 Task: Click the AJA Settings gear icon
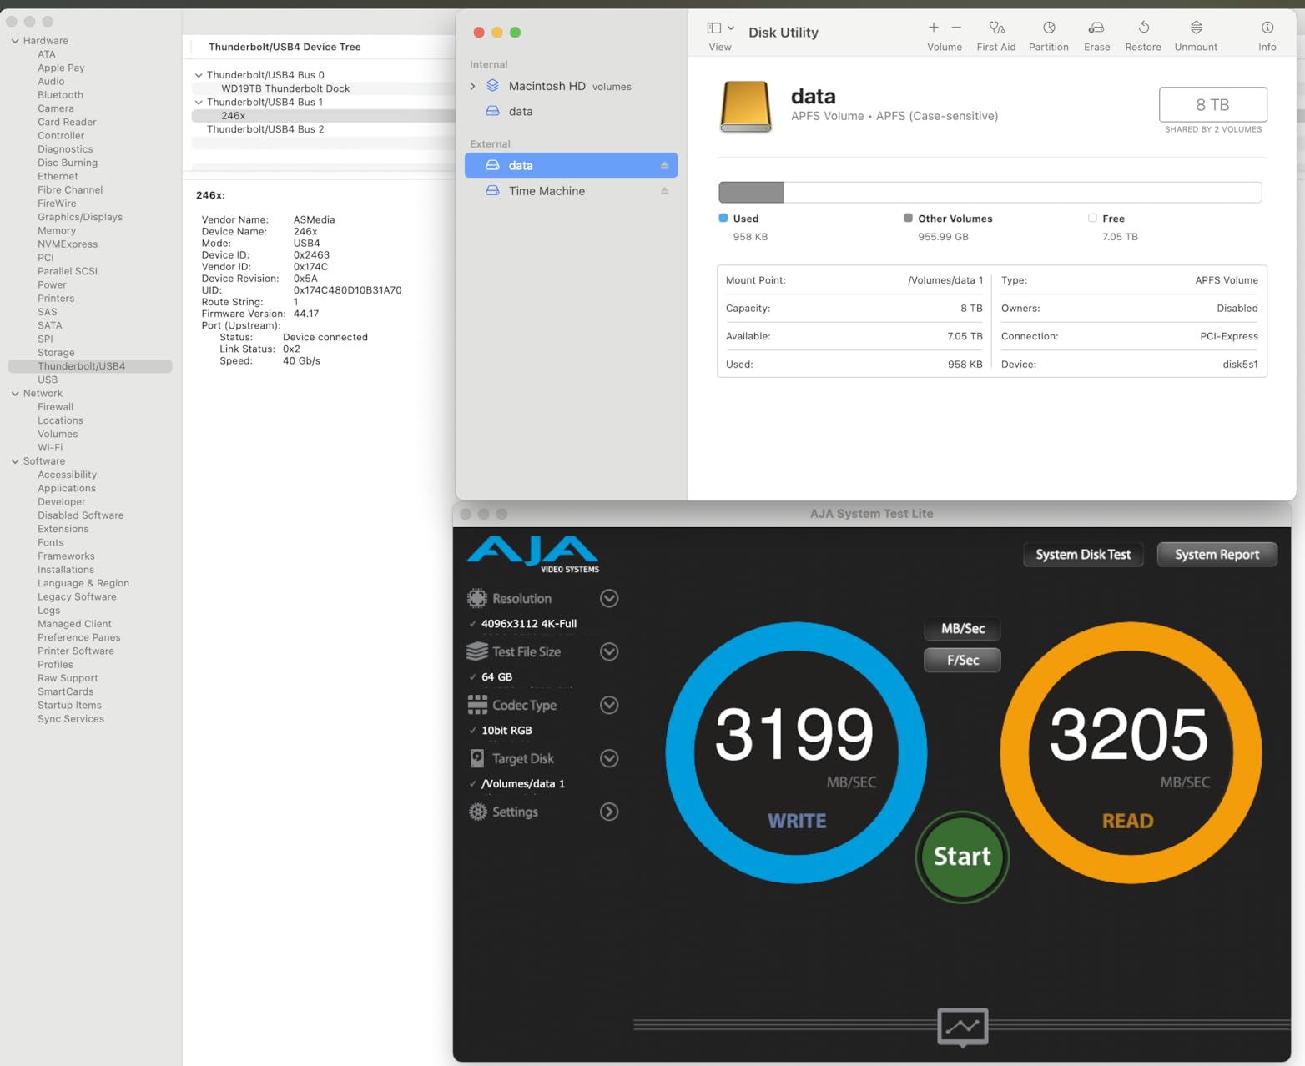click(477, 812)
